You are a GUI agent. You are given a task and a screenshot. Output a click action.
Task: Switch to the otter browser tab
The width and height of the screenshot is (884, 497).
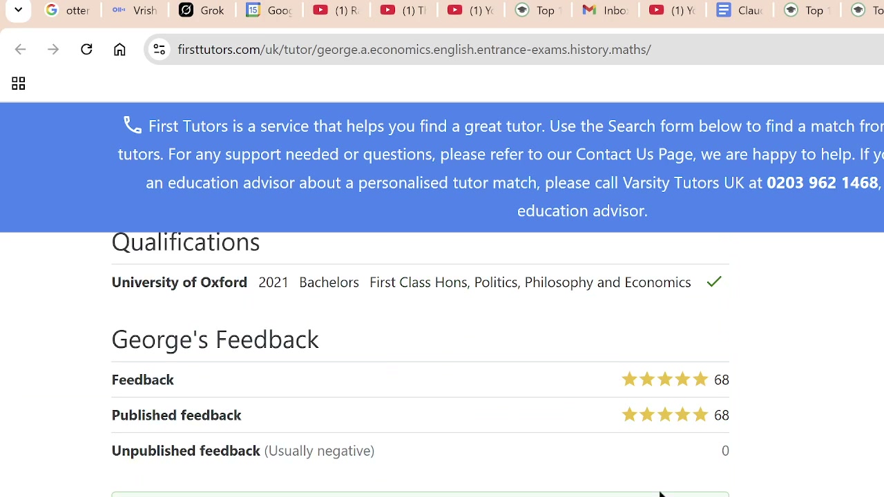click(x=68, y=10)
